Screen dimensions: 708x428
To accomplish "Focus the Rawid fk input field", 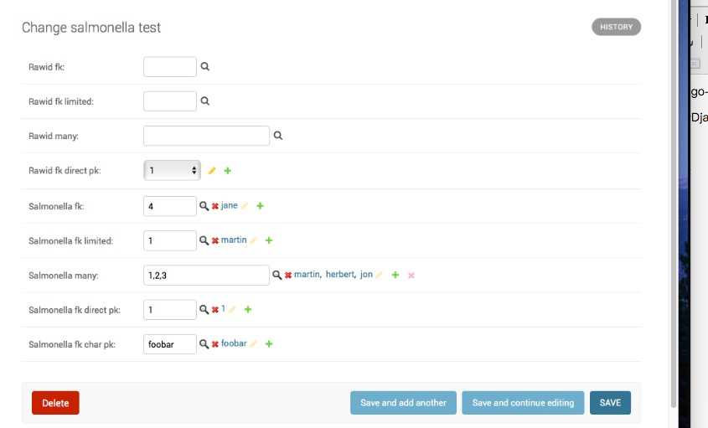I will tap(170, 67).
